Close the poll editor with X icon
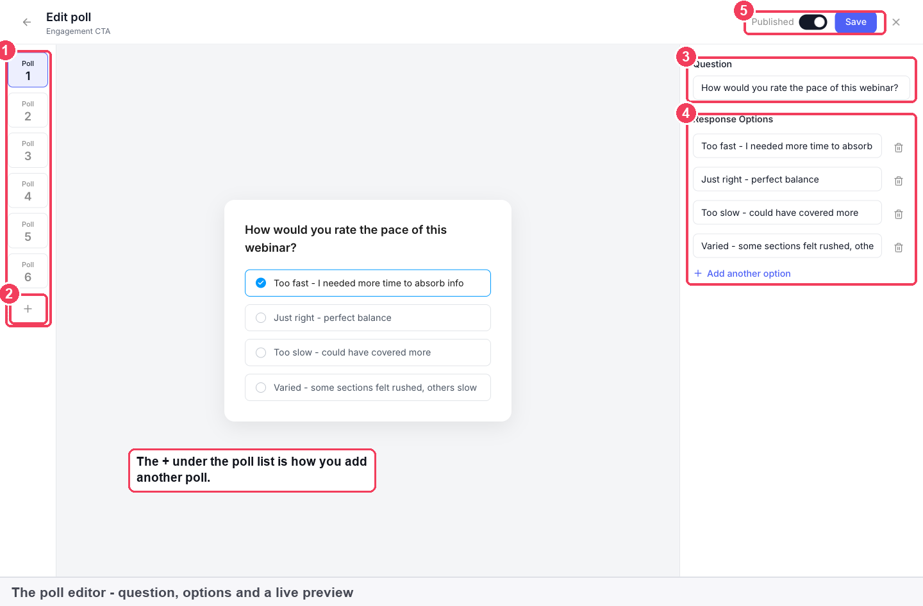The width and height of the screenshot is (923, 606). point(896,22)
